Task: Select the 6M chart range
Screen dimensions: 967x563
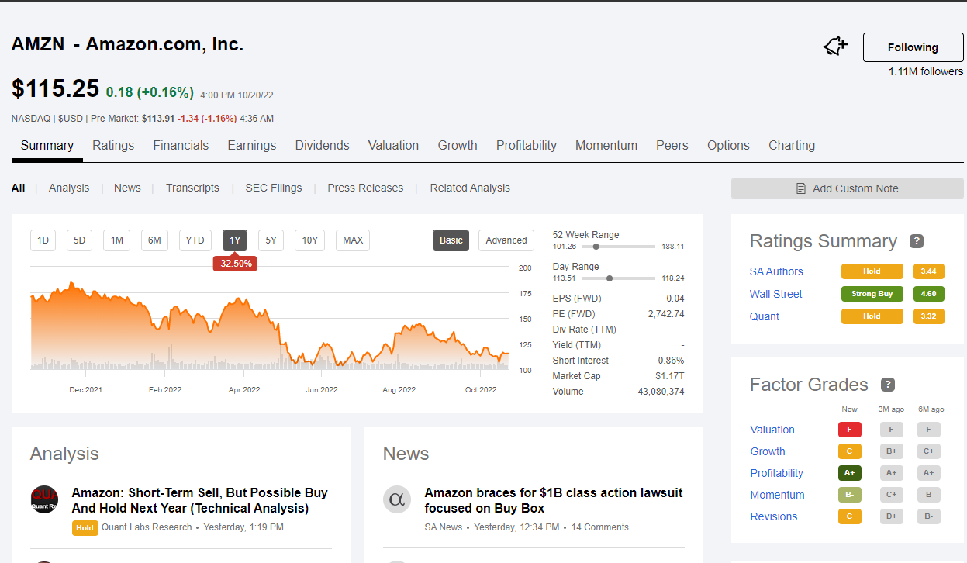Action: (x=154, y=240)
